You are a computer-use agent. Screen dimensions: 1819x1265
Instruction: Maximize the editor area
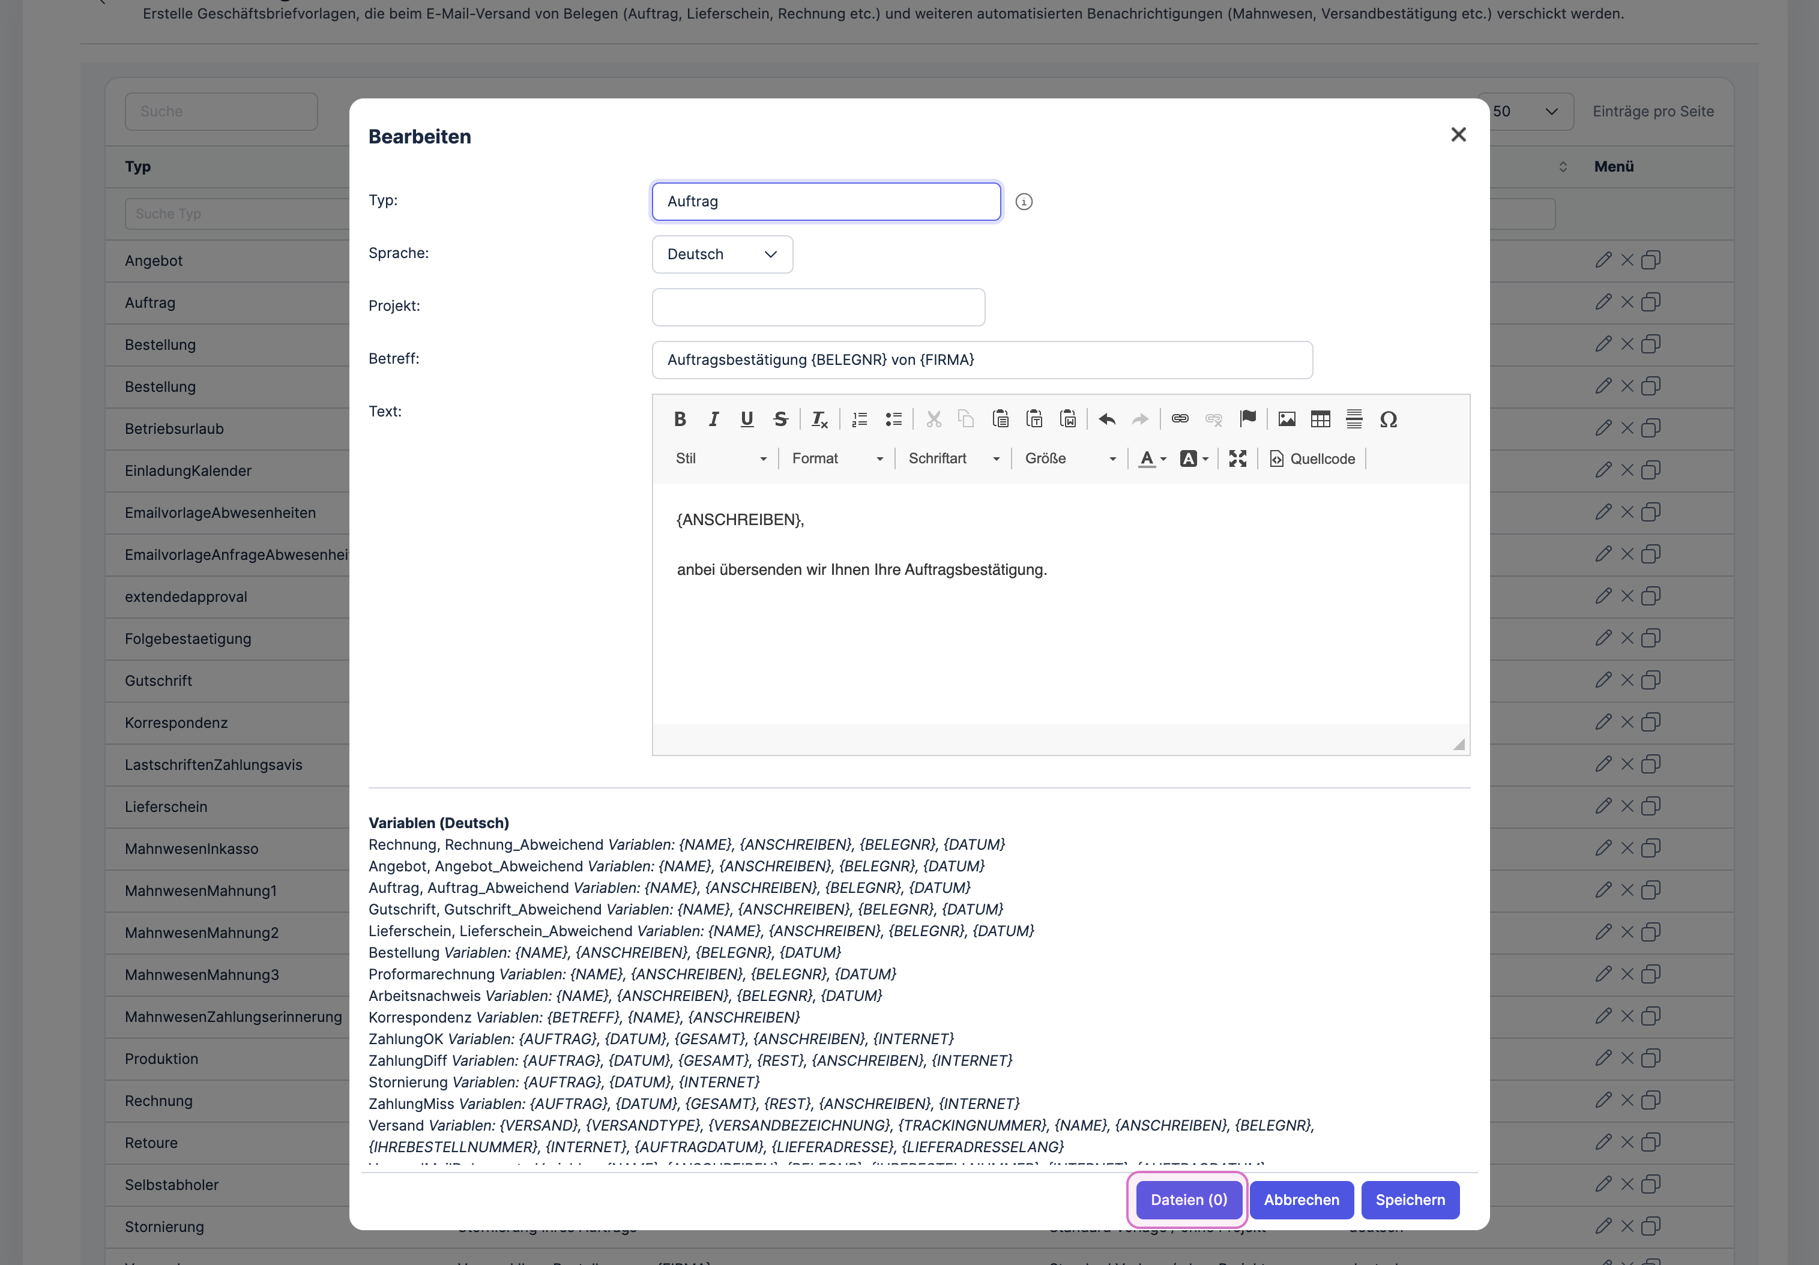[1237, 458]
